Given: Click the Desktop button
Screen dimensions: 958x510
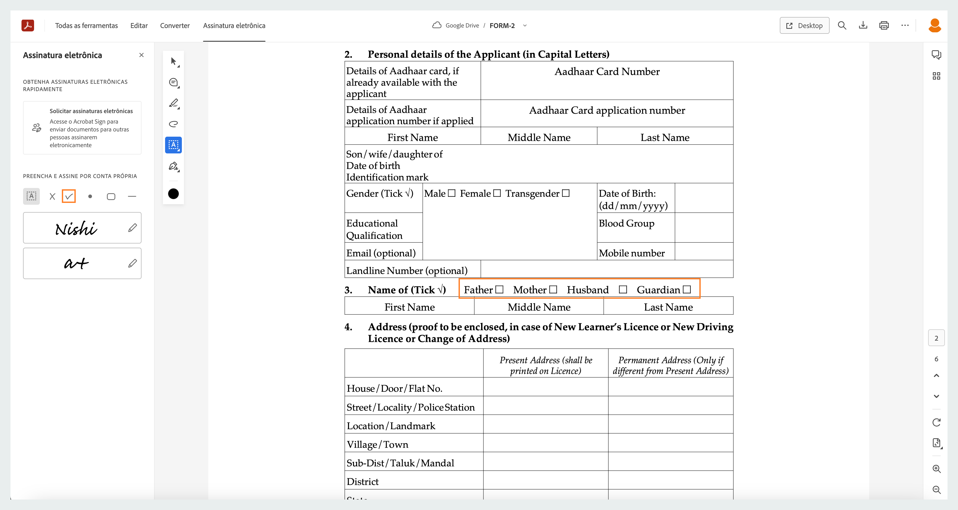Looking at the screenshot, I should tap(804, 25).
